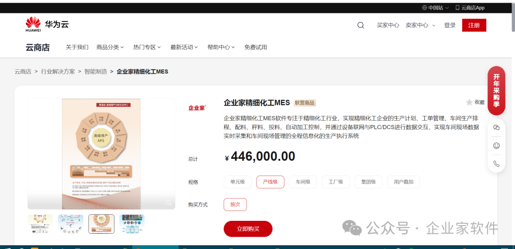Click the smiley feedback icon in sidebar
The width and height of the screenshot is (515, 249).
[x=496, y=145]
